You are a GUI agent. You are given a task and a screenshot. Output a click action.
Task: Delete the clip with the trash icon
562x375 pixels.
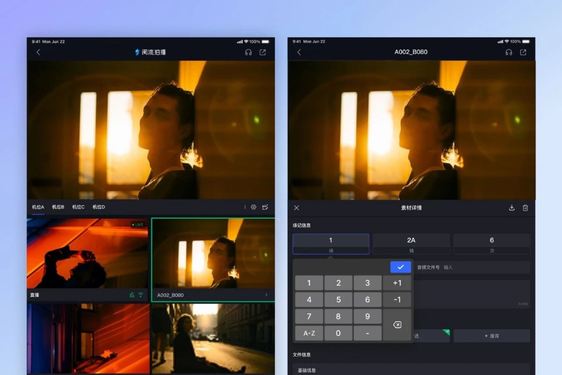pyautogui.click(x=525, y=208)
